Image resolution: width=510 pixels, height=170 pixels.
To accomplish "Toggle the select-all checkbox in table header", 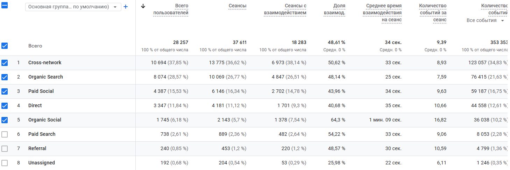I will [5, 6].
